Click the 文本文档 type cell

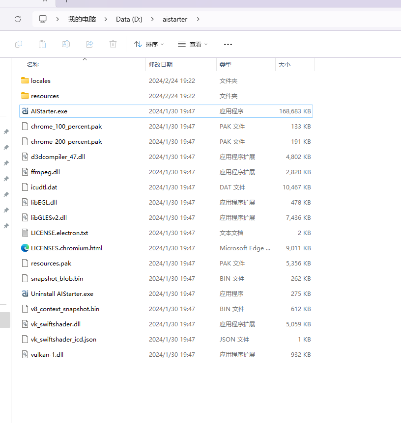coord(231,233)
